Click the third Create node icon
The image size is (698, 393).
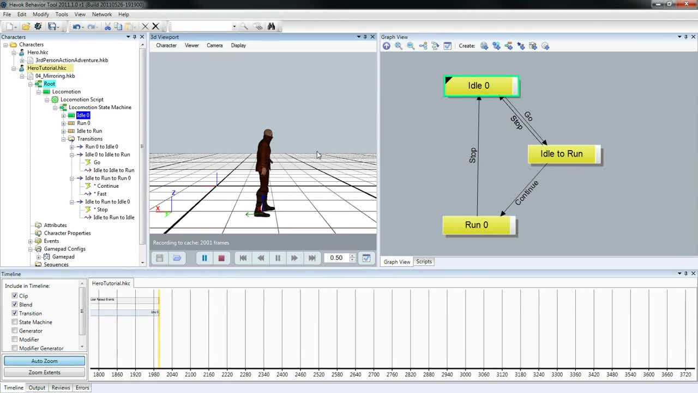508,46
